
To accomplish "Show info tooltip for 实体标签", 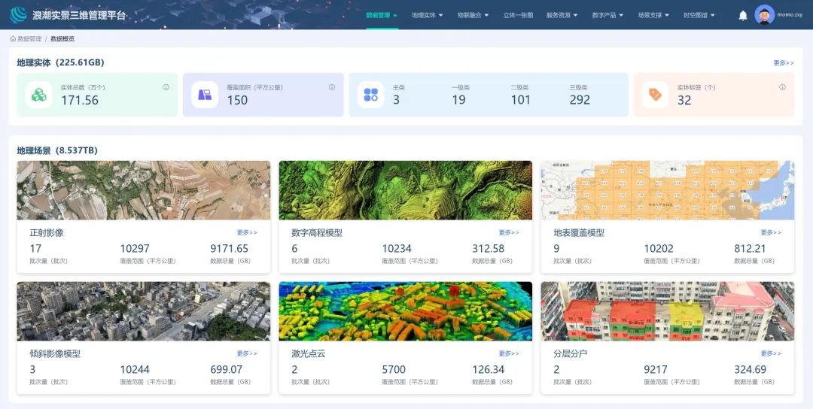I will [x=782, y=87].
